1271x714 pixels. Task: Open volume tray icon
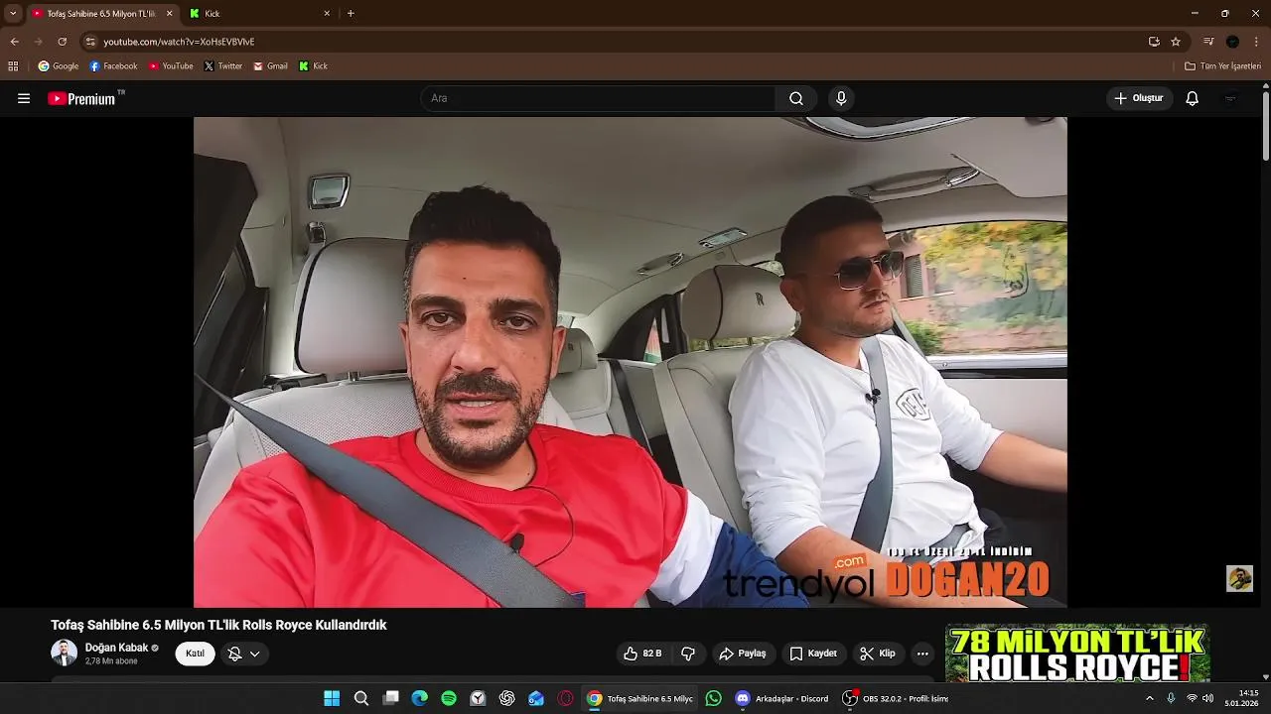point(1208,698)
